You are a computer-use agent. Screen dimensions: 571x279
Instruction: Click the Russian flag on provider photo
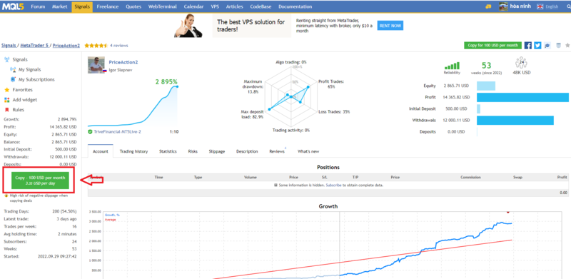pos(104,71)
